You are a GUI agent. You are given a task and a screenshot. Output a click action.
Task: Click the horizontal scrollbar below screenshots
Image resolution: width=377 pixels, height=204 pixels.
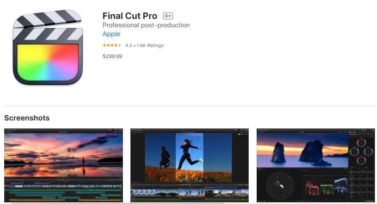pos(118,203)
